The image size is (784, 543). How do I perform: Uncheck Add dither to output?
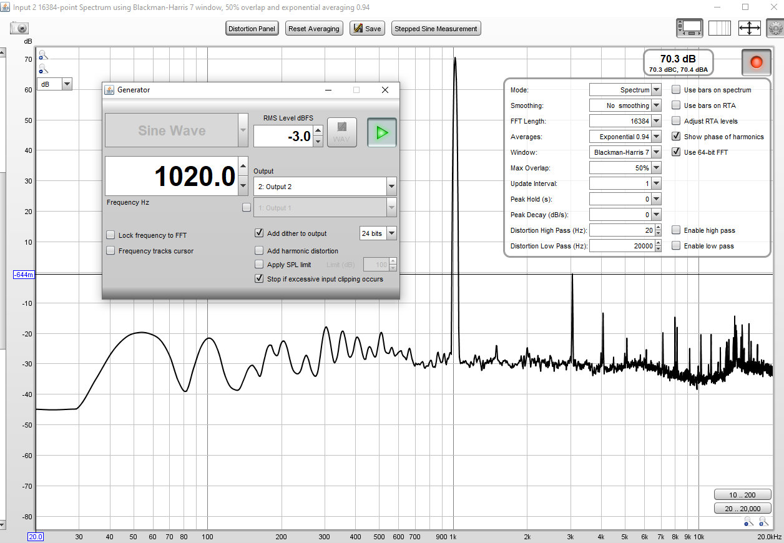pos(259,233)
